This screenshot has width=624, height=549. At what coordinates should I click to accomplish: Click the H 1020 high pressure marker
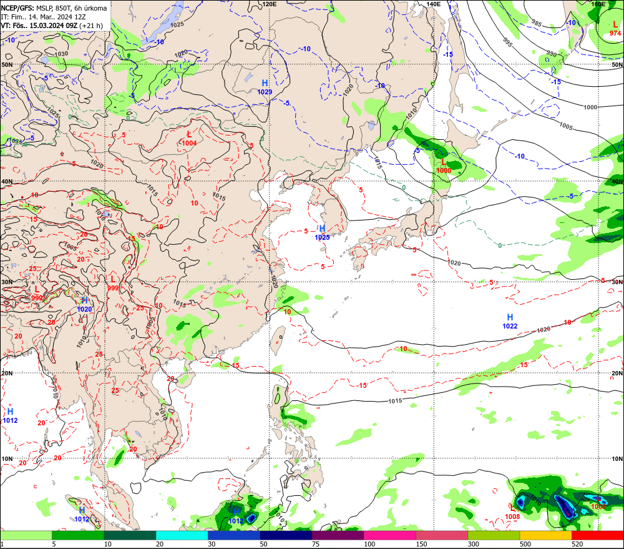pos(84,305)
